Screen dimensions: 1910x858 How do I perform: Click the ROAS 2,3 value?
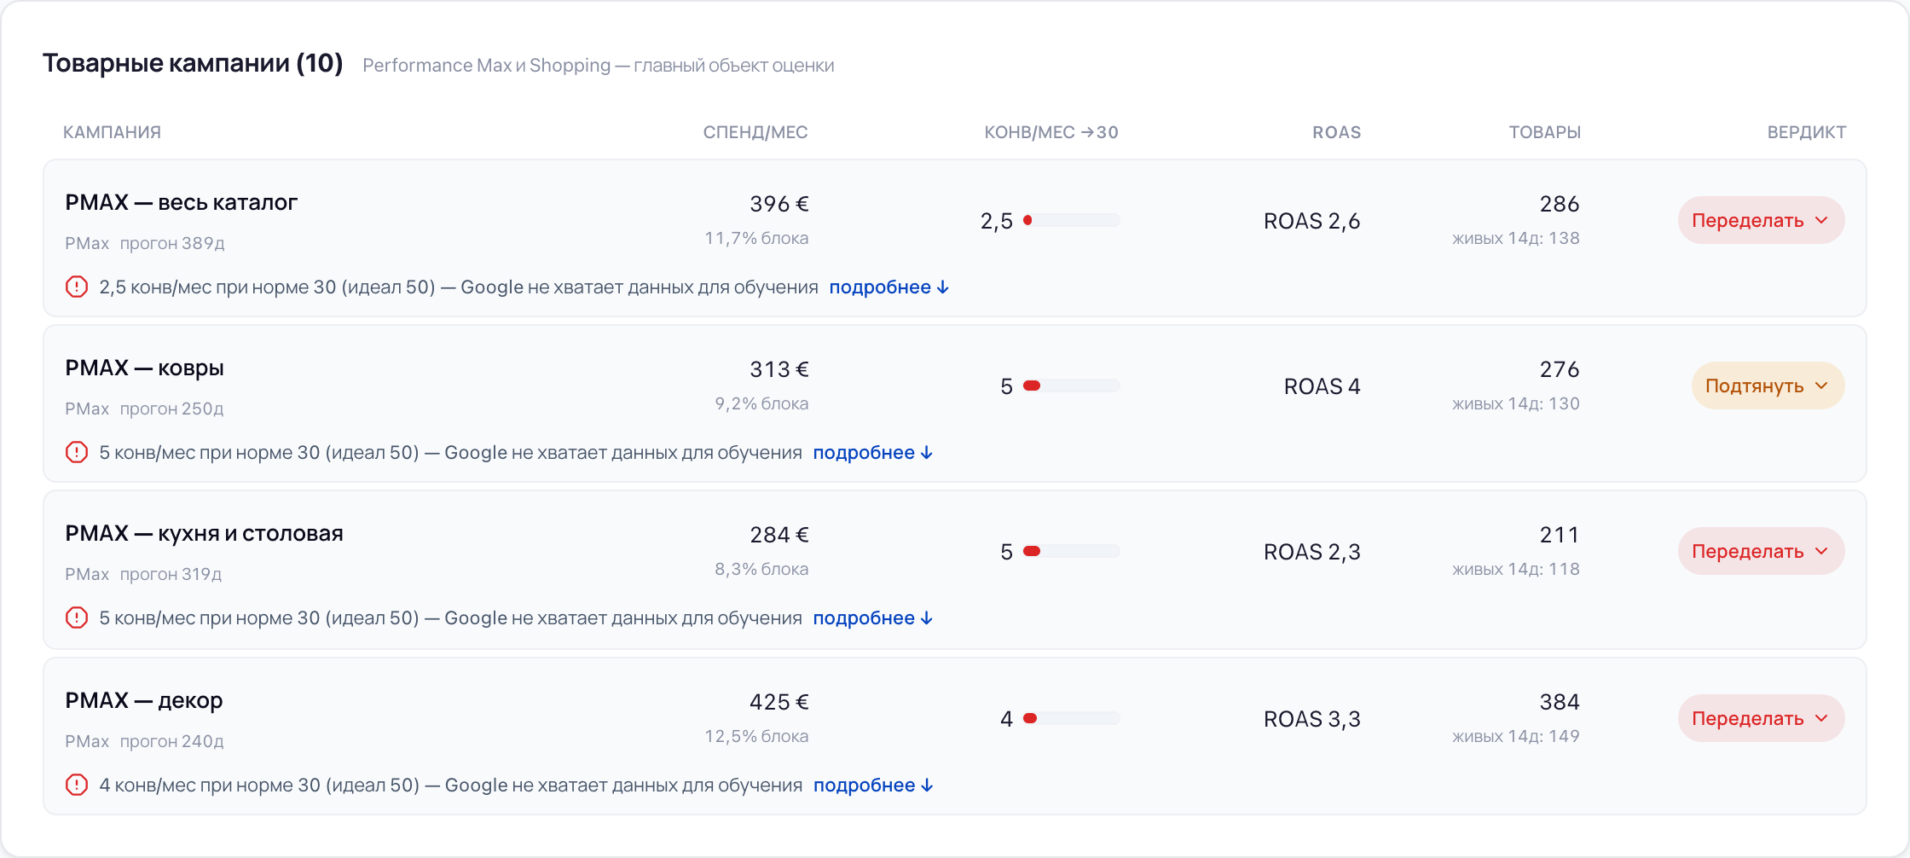(1312, 552)
